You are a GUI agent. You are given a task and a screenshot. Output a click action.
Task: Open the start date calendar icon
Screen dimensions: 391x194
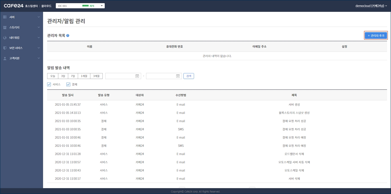pyautogui.click(x=137, y=76)
